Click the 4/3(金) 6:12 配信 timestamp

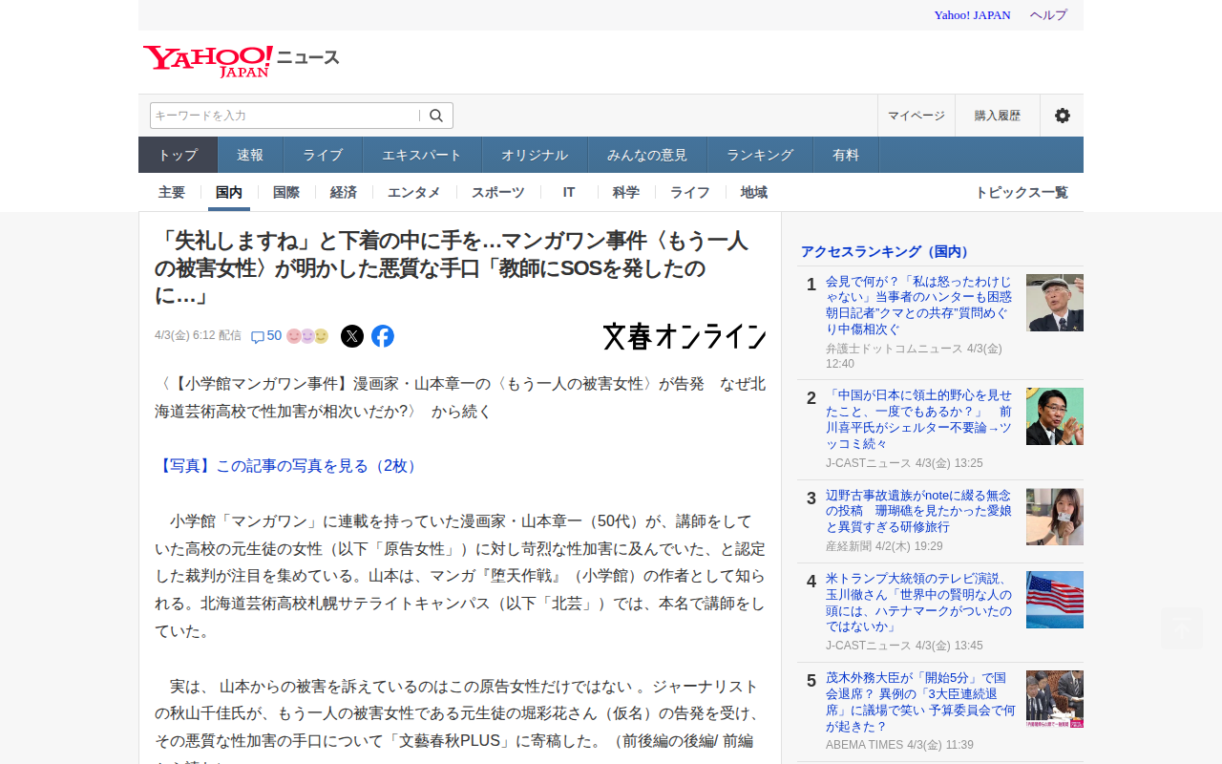point(198,336)
